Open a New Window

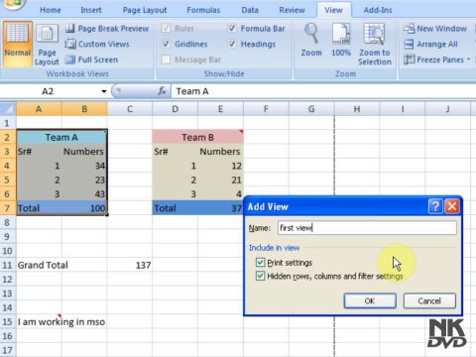point(435,29)
